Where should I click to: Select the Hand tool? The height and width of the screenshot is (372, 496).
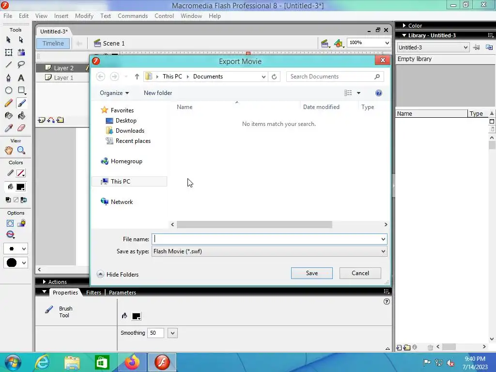9,150
